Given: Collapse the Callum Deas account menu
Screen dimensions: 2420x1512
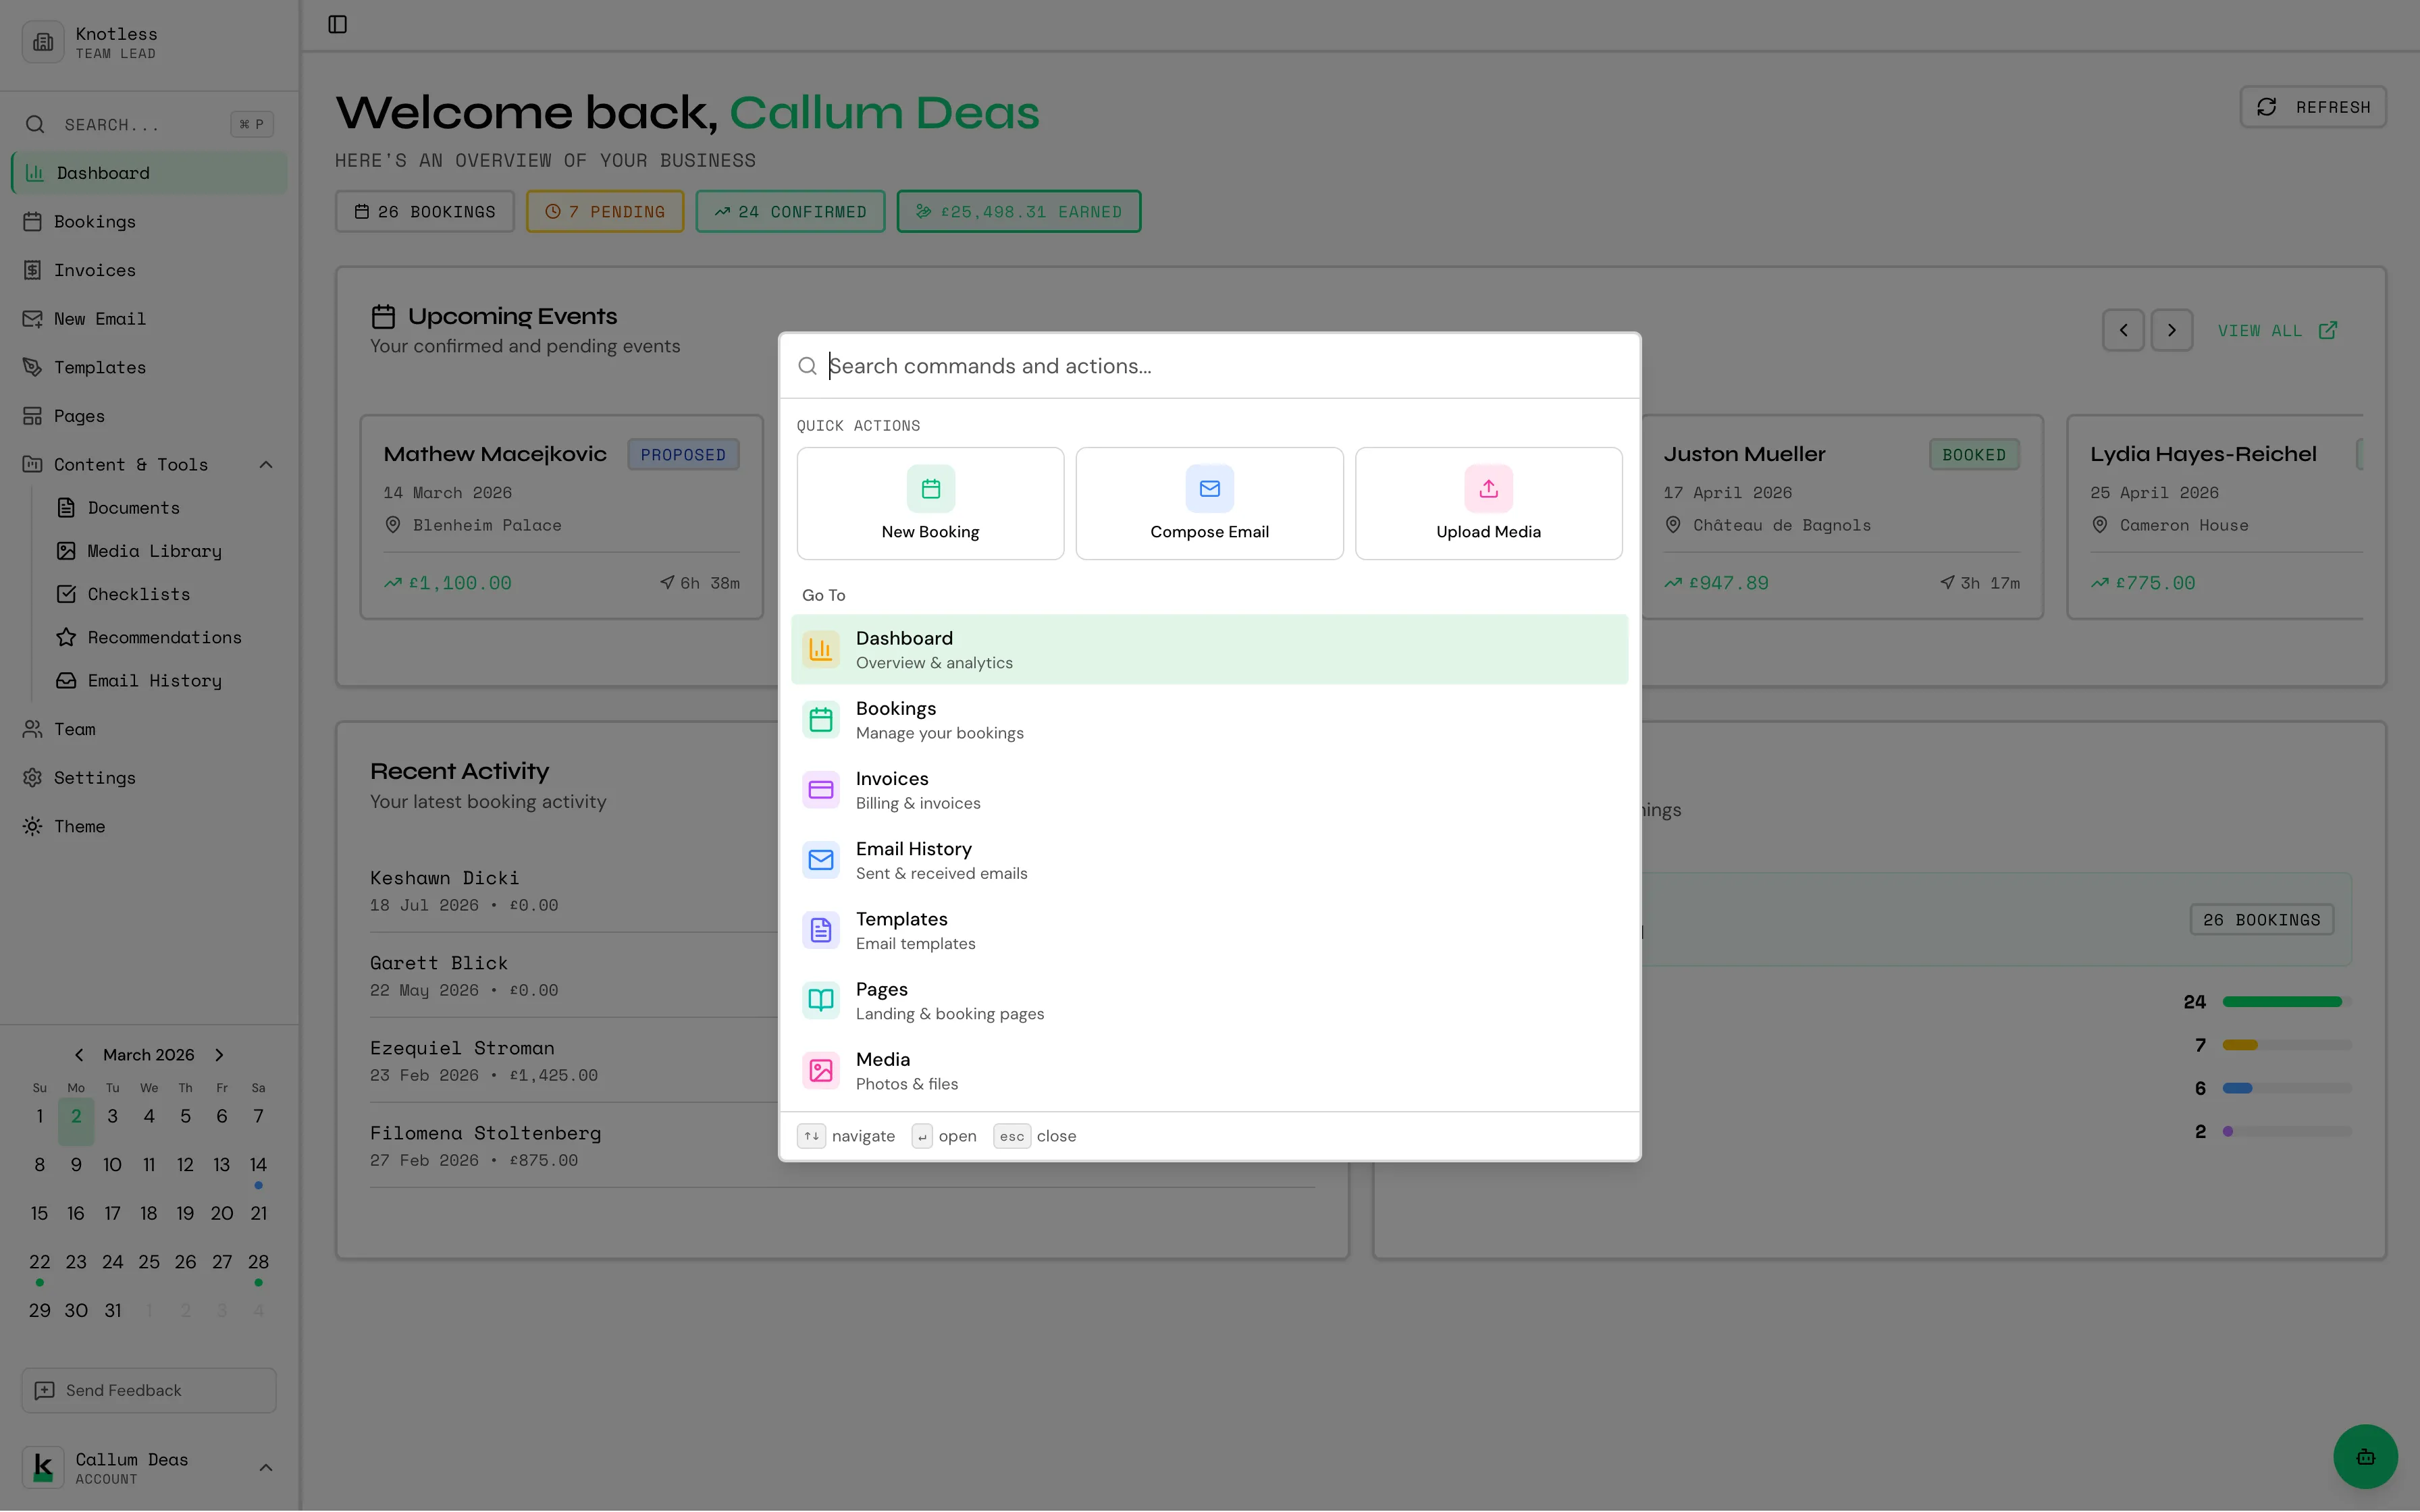Looking at the screenshot, I should tap(265, 1467).
